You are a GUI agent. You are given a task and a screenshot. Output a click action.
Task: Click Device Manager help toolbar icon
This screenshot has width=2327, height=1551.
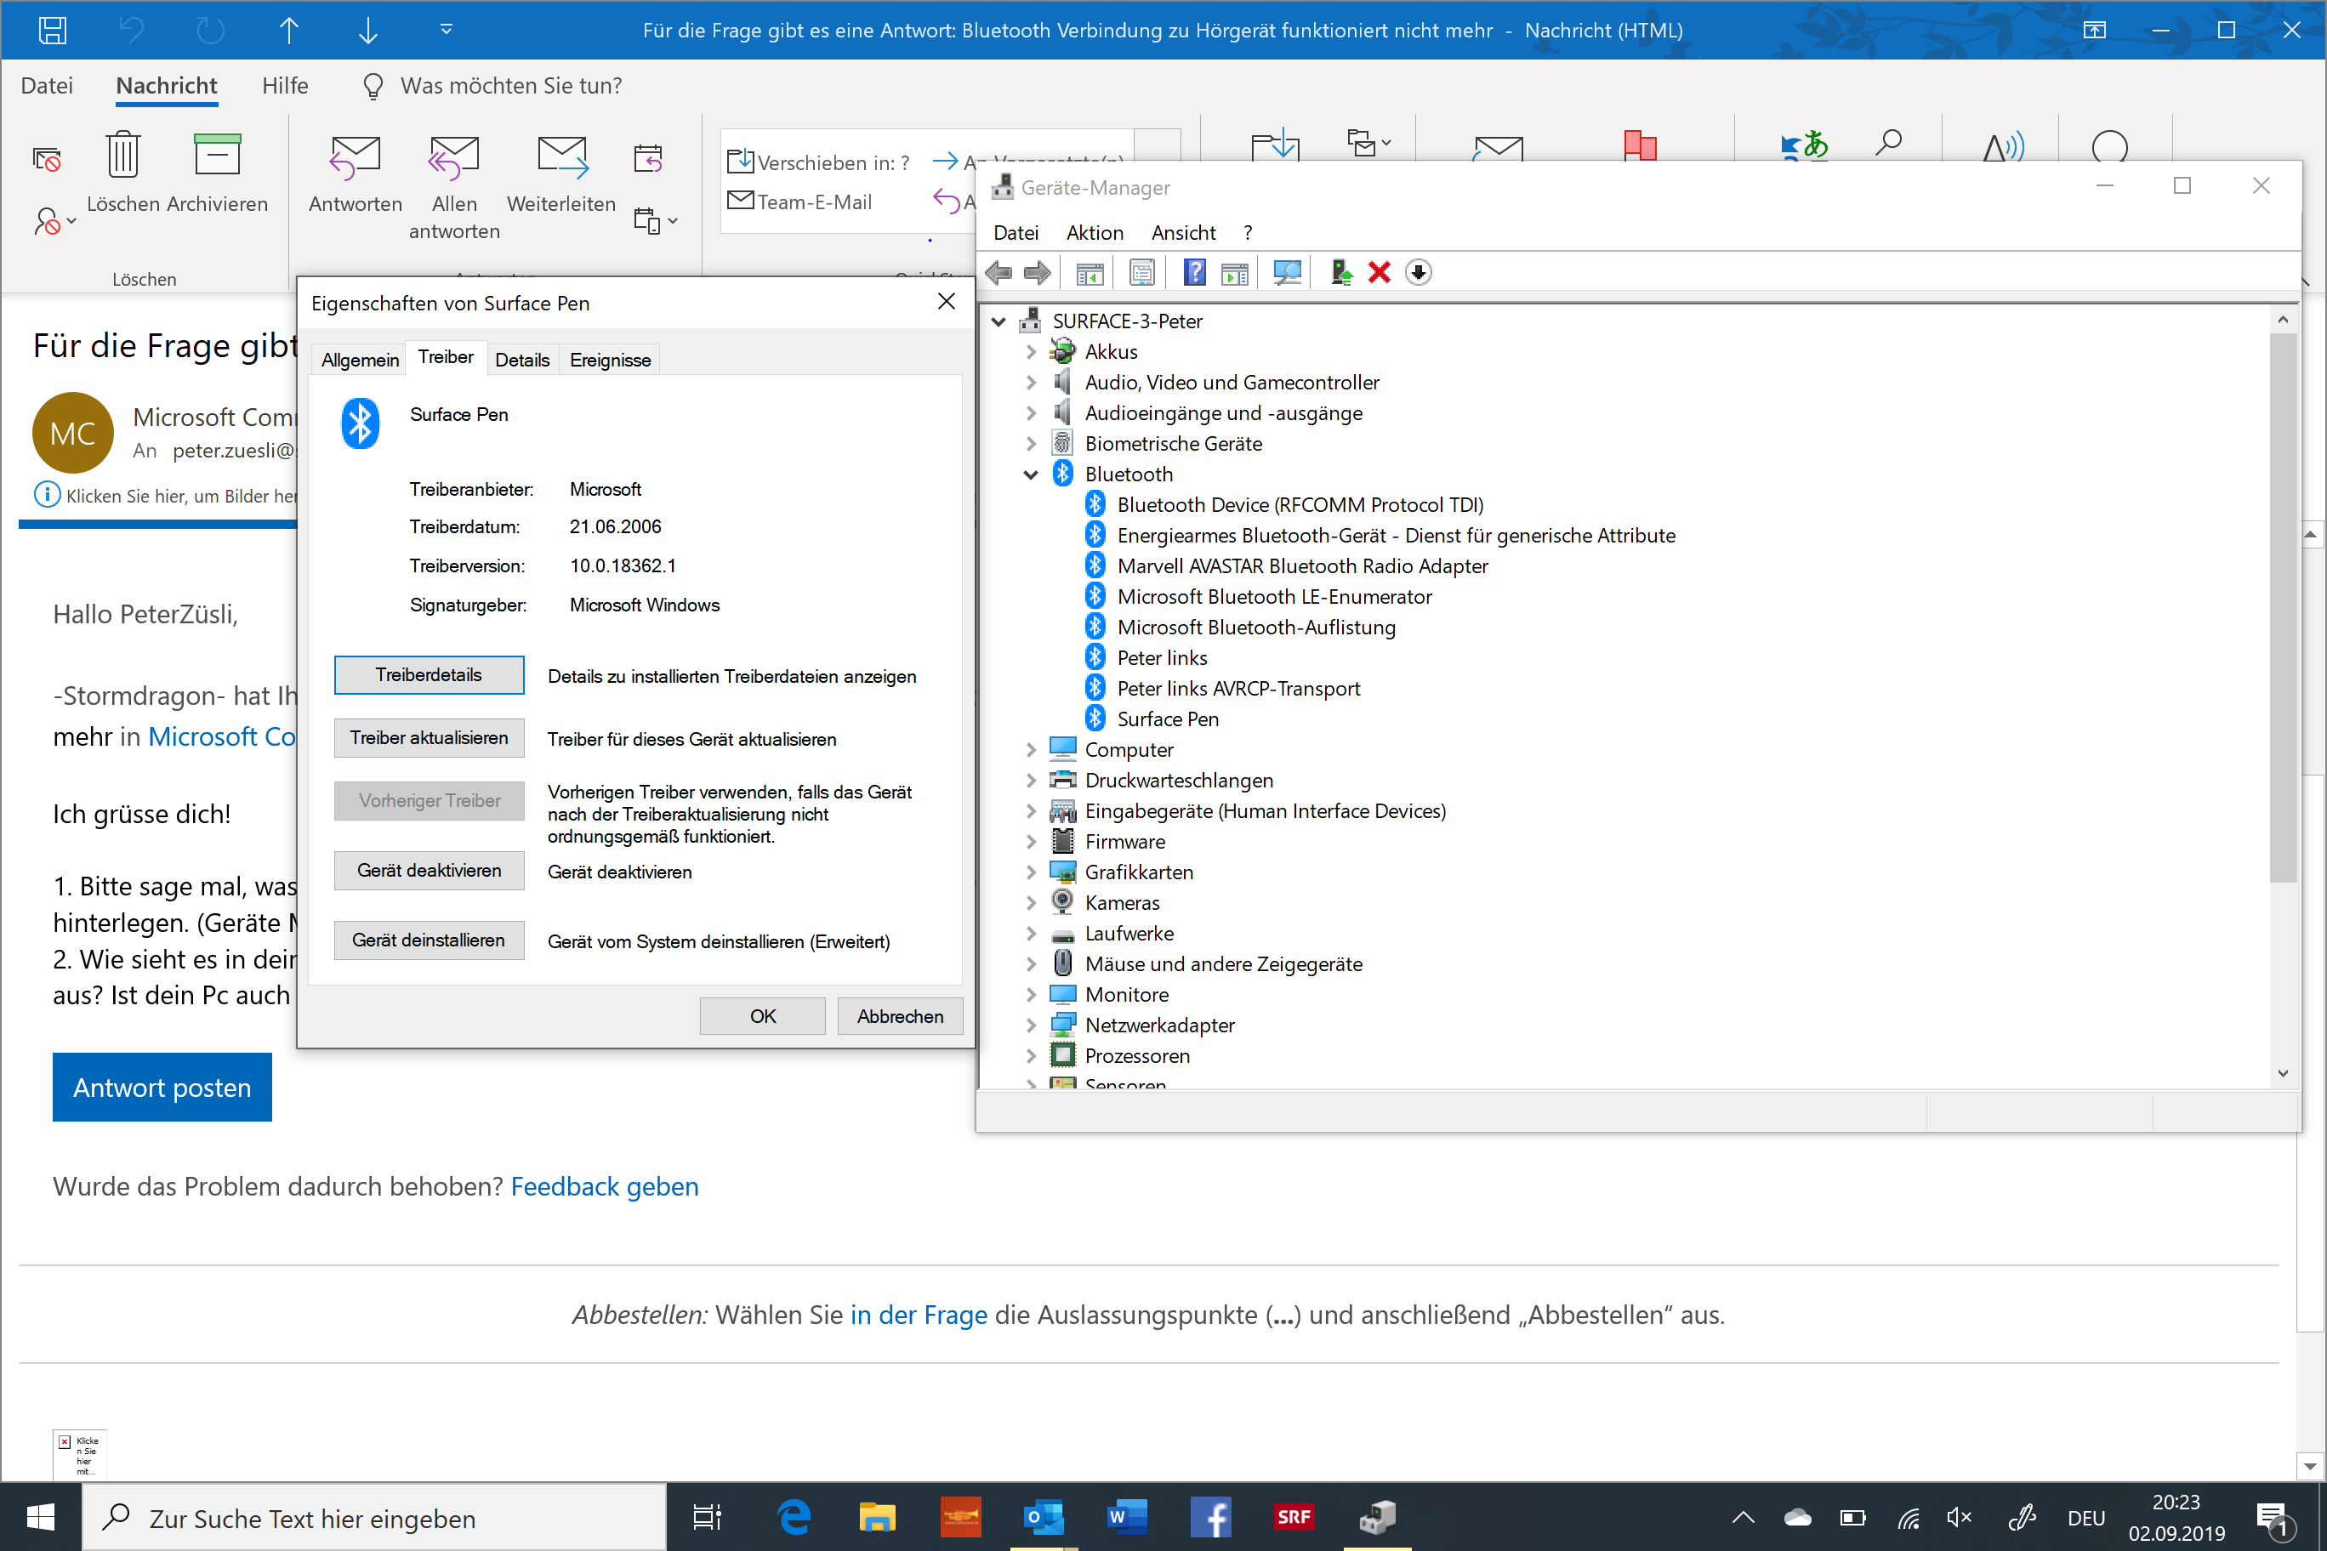pos(1194,273)
